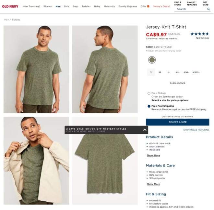Open the Today's Deals! menu item
Image resolution: width=214 pixels, height=210 pixels.
point(162,6)
